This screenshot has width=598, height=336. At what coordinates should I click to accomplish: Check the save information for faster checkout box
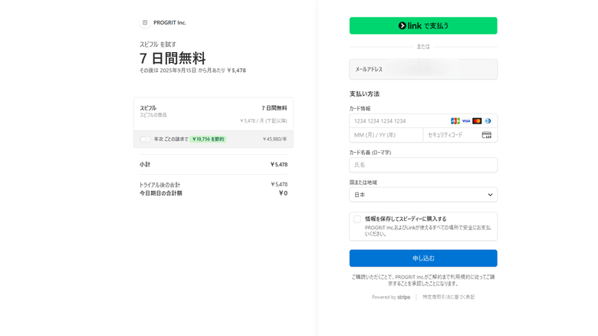coord(357,219)
